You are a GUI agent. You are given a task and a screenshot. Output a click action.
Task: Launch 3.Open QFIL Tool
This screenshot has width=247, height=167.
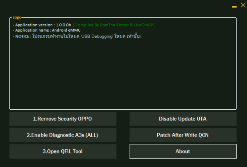pos(63,151)
